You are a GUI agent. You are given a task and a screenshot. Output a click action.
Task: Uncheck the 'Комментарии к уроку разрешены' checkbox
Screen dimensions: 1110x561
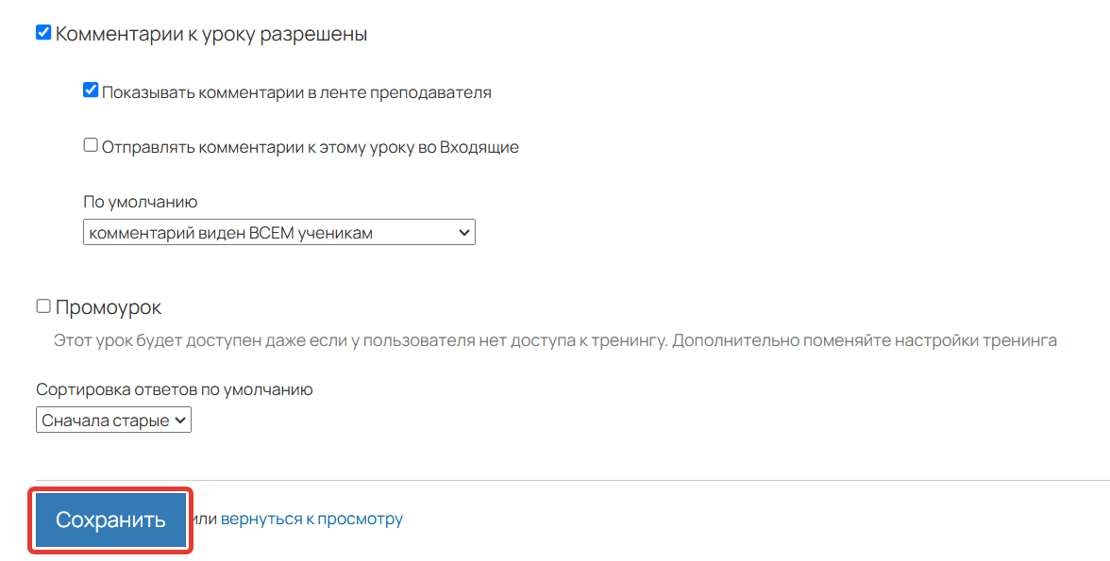[42, 33]
